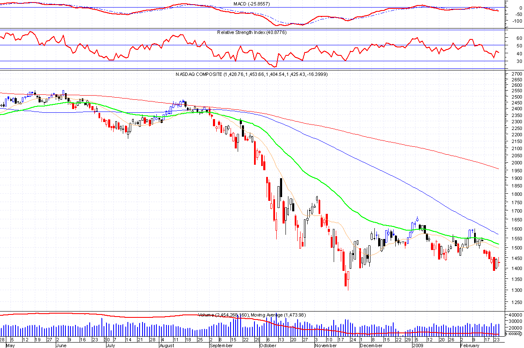Click the 2009 year label
Image resolution: width=524 pixels, height=348 pixels.
(x=417, y=345)
